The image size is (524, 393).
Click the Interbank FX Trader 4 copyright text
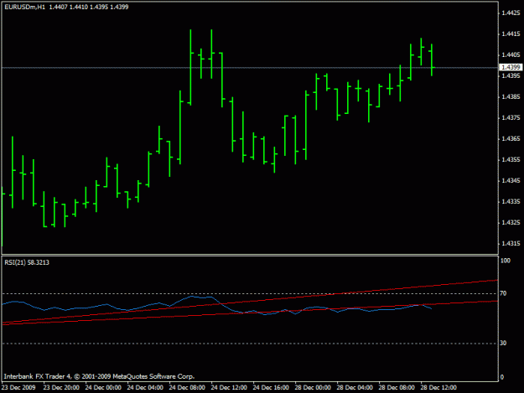point(99,376)
